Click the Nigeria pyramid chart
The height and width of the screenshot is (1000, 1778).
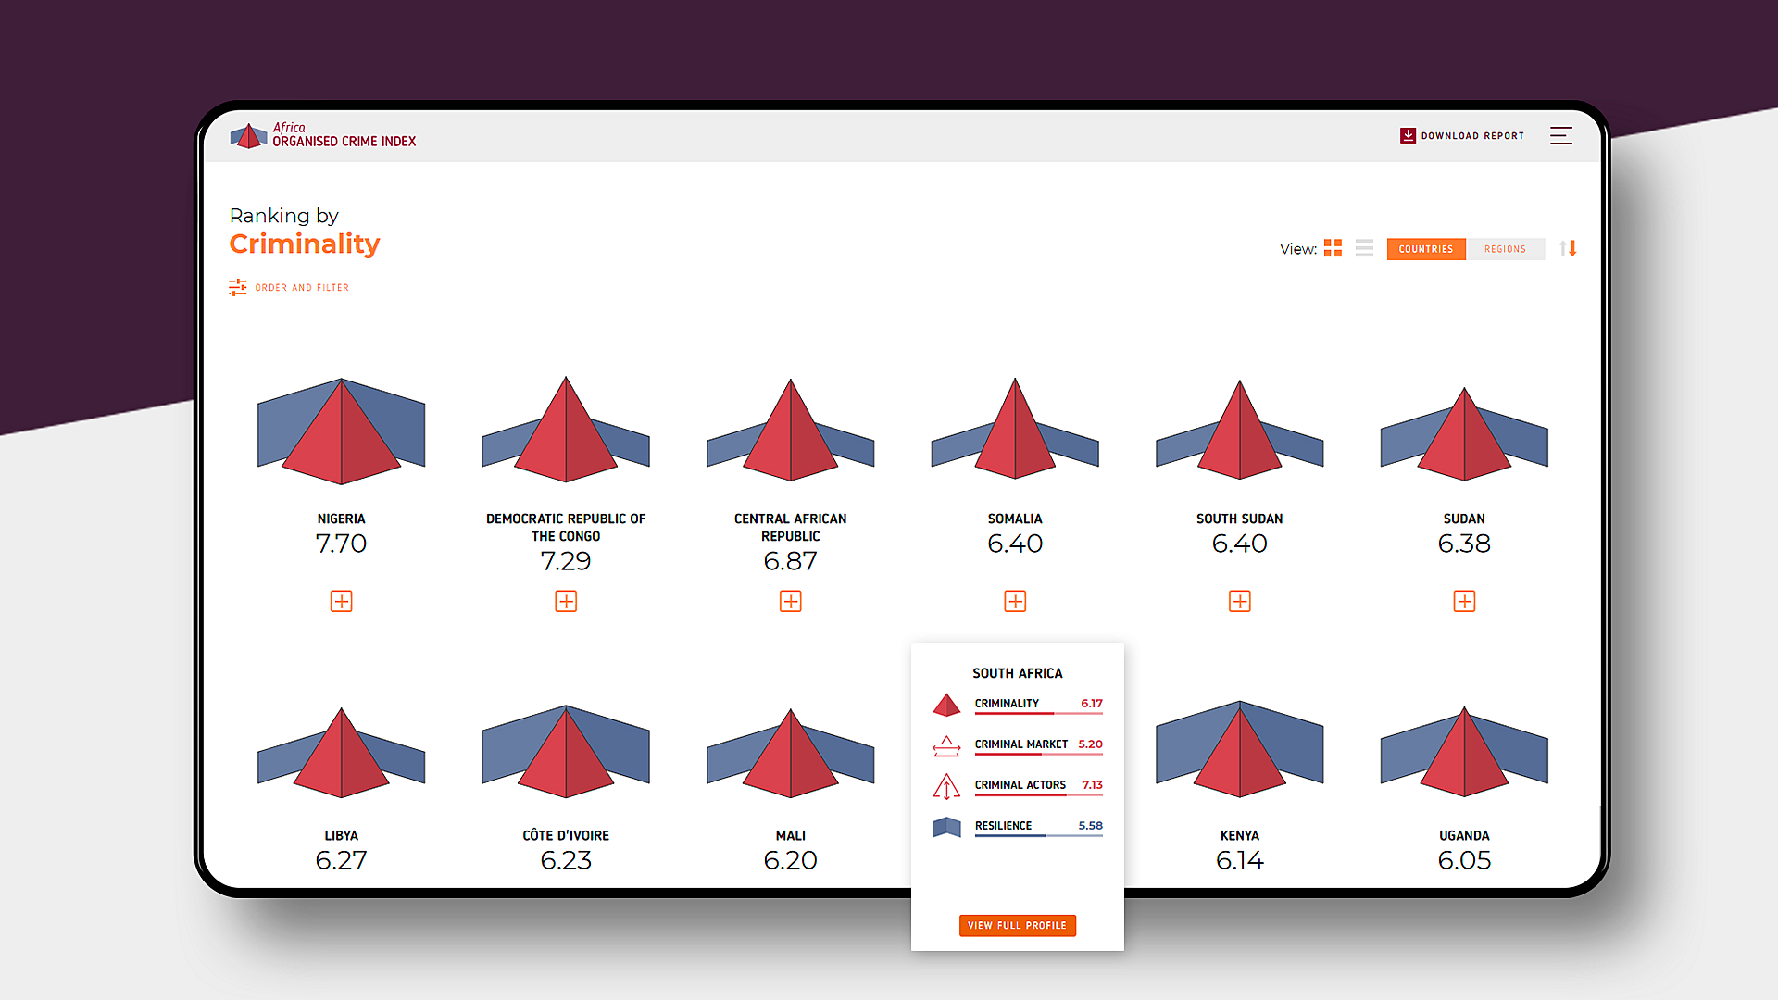(x=342, y=431)
